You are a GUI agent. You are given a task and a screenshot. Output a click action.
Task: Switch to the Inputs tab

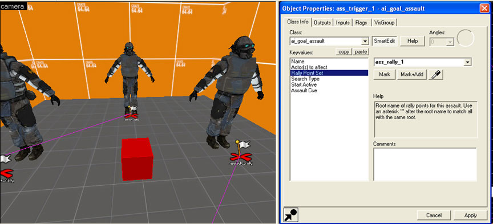[x=343, y=23]
